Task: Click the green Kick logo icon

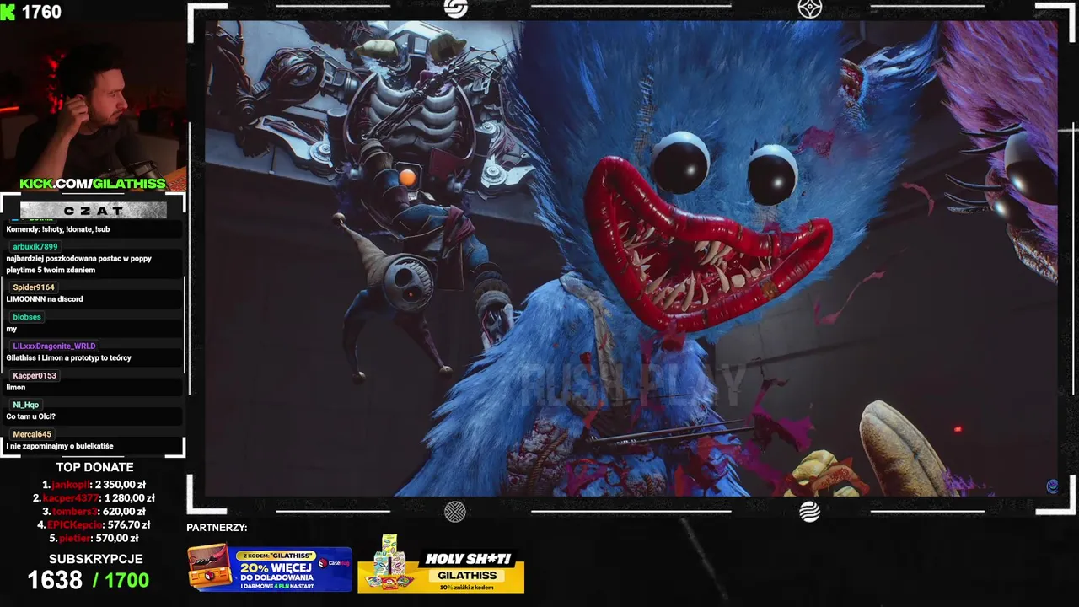Action: click(x=7, y=12)
